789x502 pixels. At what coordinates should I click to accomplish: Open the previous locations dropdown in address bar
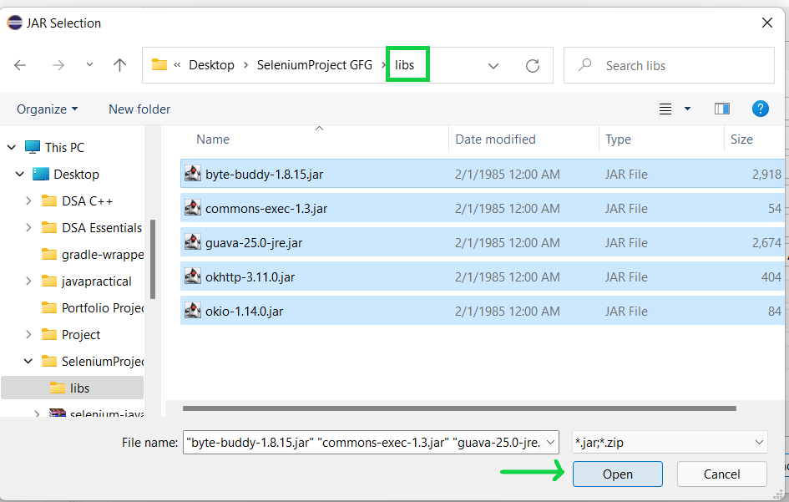(x=493, y=65)
